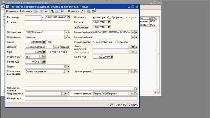Uncheck the Оплачено checkbox
210x118 pixels.
[x=75, y=27]
